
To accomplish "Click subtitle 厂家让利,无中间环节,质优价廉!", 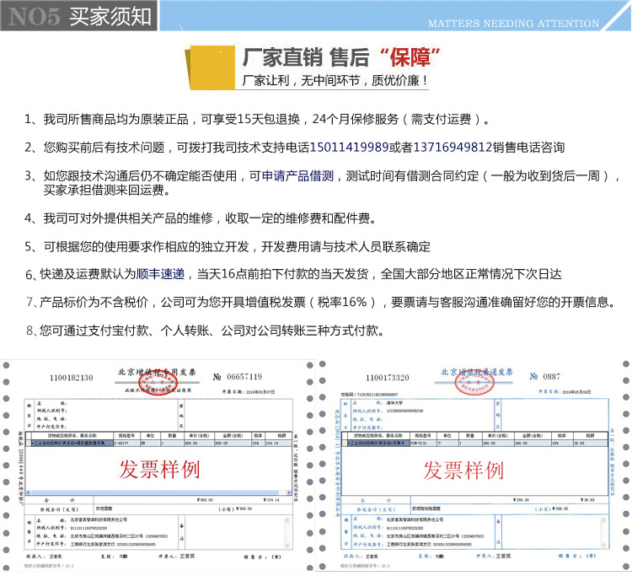I will point(335,80).
